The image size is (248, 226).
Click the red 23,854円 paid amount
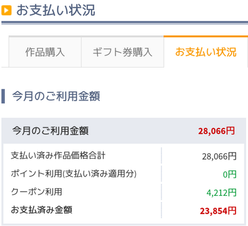[218, 211]
